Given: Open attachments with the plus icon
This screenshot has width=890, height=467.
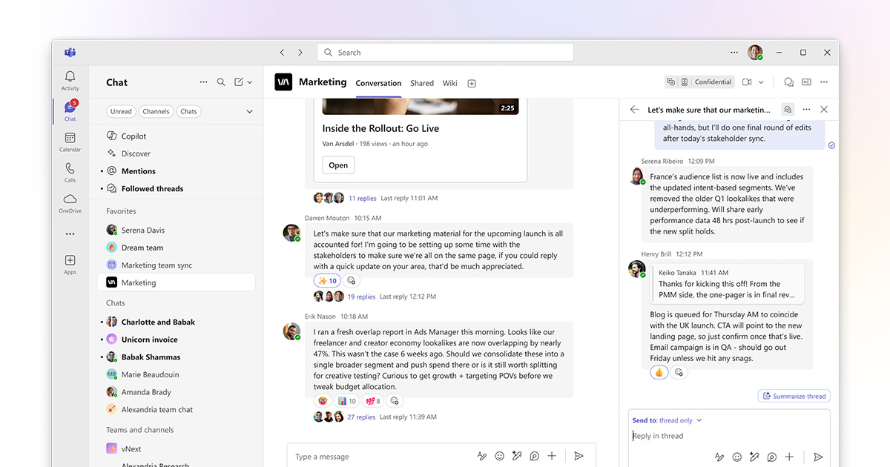Looking at the screenshot, I should coord(552,456).
